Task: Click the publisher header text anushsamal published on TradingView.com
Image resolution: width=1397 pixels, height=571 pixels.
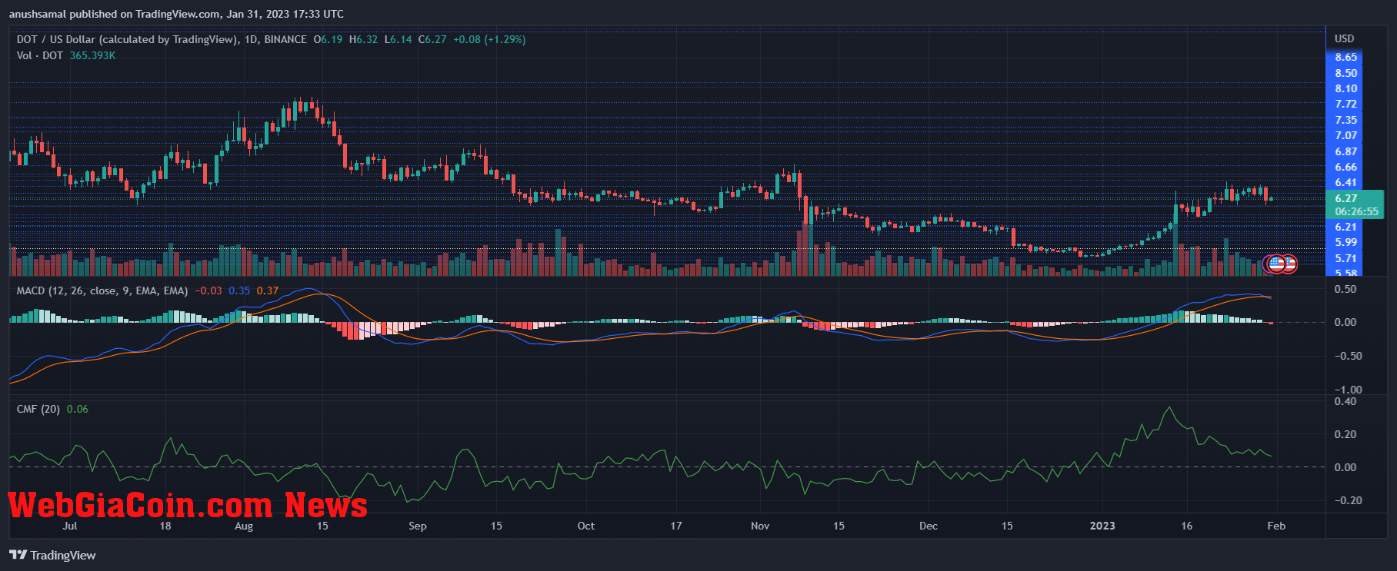Action: click(176, 14)
